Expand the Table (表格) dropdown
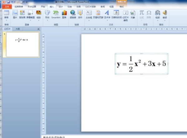187x138 pixels. pos(6,20)
